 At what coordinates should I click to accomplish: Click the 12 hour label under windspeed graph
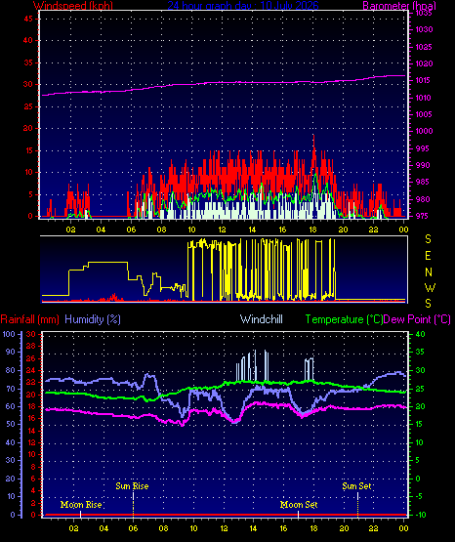coord(222,229)
